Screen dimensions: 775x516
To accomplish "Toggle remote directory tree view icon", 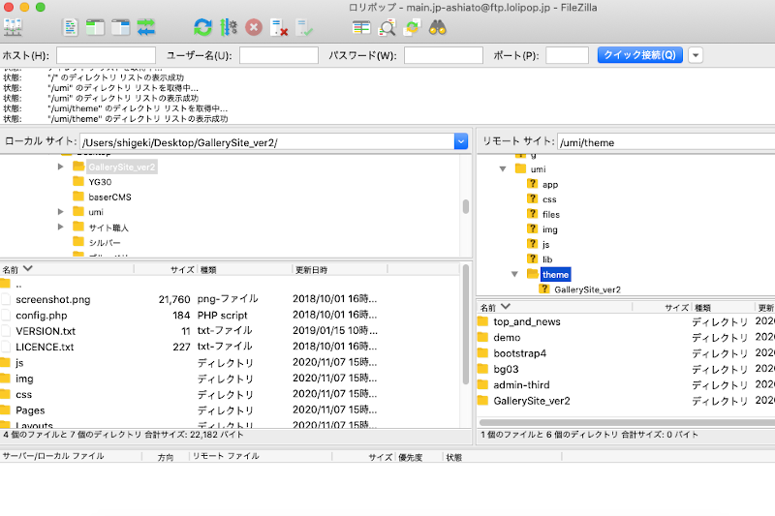I will tap(121, 27).
